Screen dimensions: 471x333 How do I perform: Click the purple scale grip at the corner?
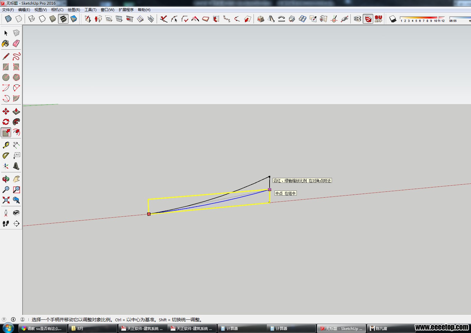click(x=269, y=190)
